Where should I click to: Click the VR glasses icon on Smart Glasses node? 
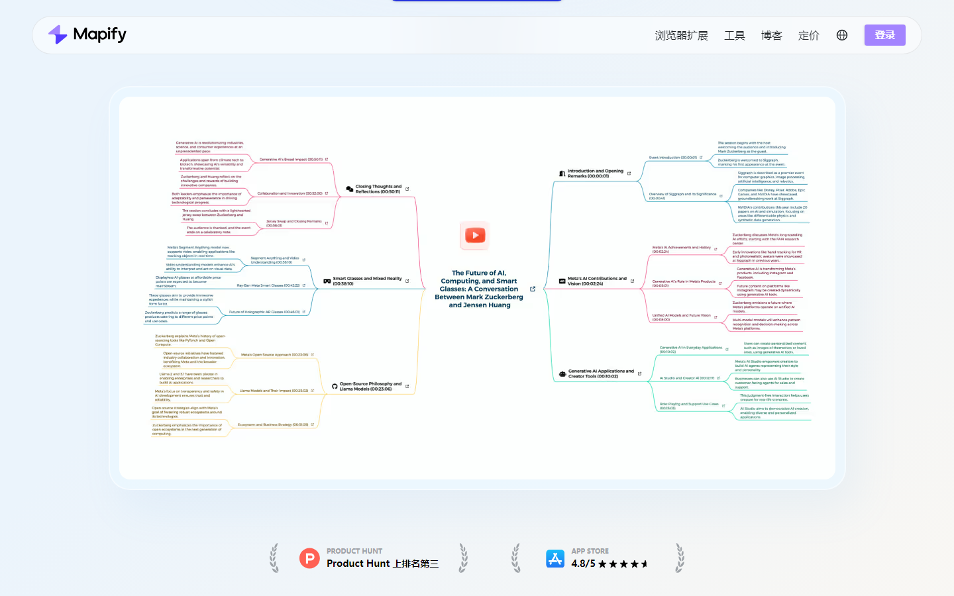(x=327, y=281)
